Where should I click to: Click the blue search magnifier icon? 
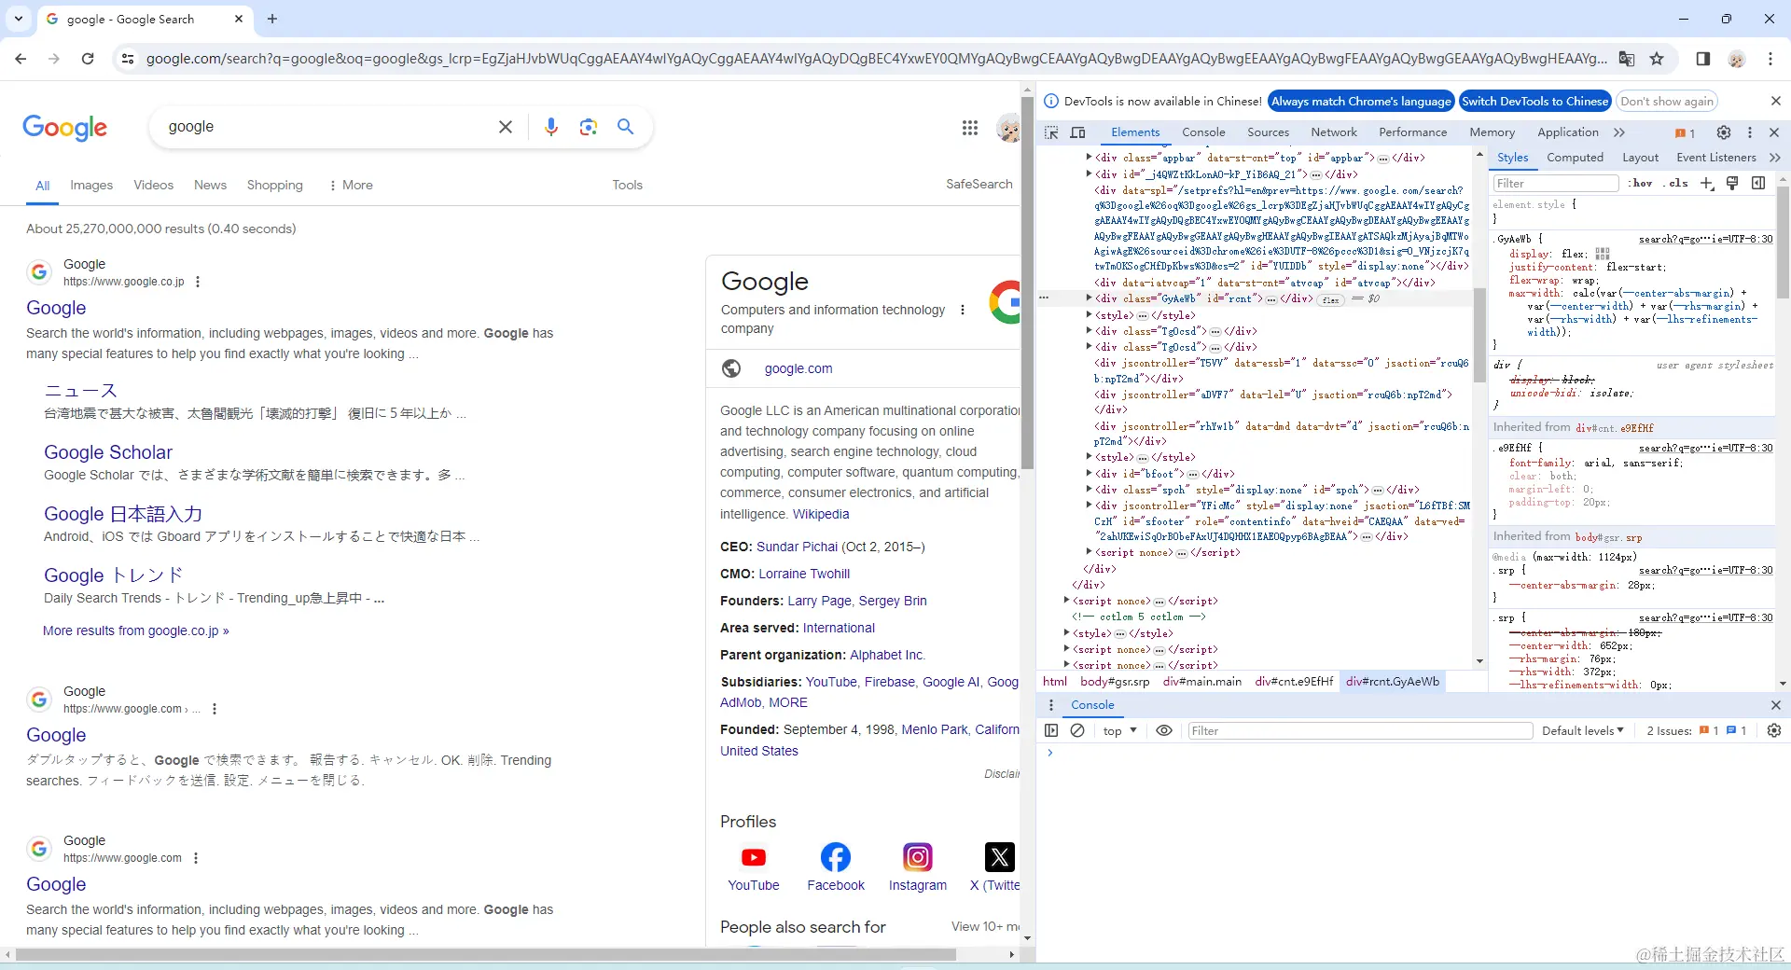(626, 127)
